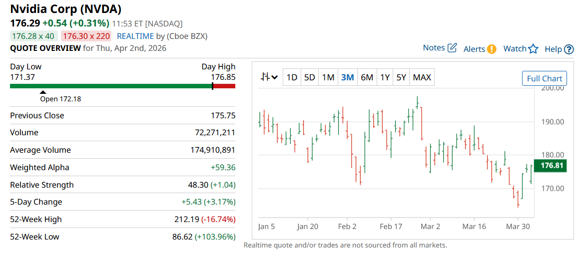Click the Watch link text
Screen dimensions: 575x254
tap(515, 48)
